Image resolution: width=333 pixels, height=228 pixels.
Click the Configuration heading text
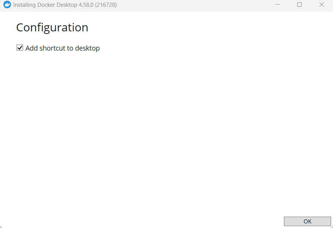click(x=52, y=28)
